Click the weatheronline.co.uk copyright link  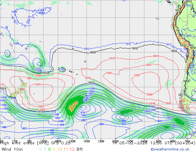coord(170,149)
